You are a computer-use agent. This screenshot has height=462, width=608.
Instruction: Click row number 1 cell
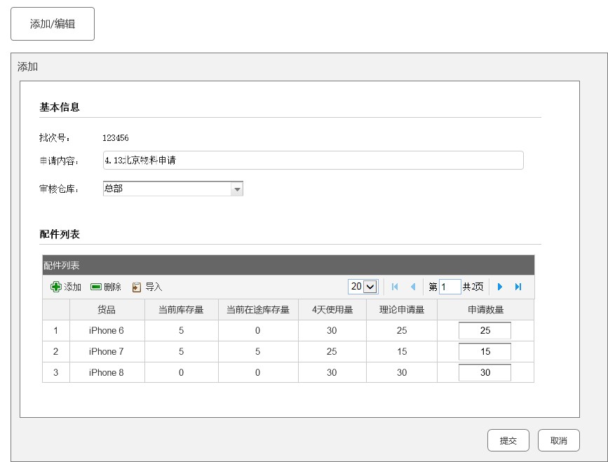tap(56, 331)
